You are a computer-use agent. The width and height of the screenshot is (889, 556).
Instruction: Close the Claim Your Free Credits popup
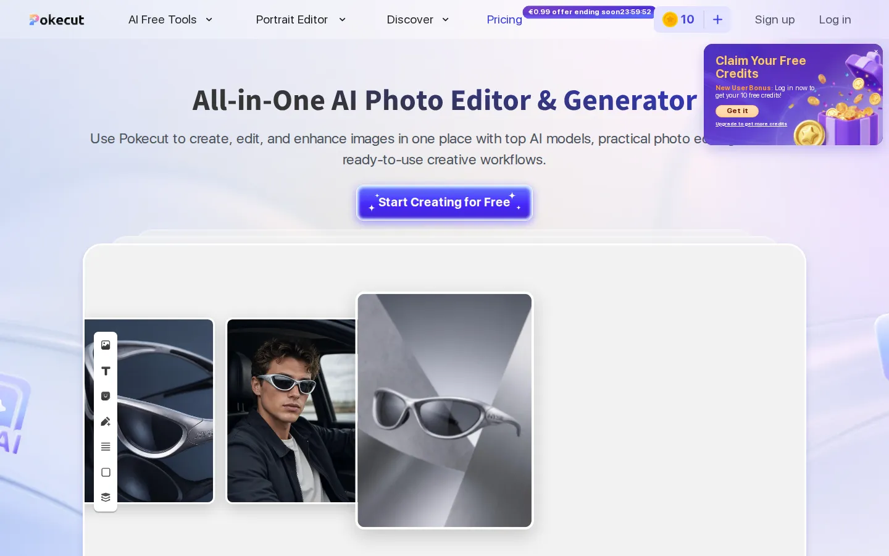pos(875,52)
